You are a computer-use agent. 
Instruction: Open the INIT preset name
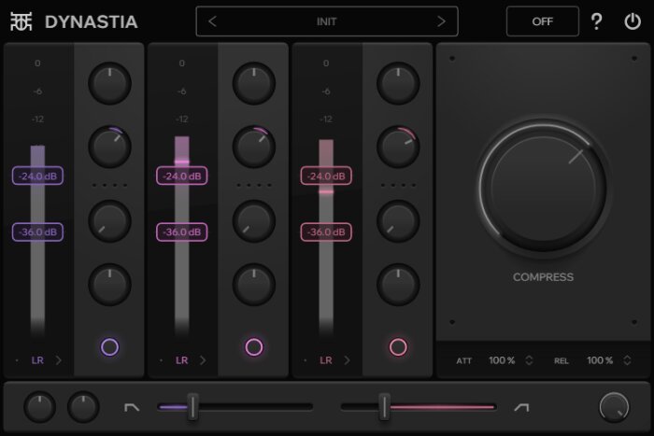[x=326, y=21]
